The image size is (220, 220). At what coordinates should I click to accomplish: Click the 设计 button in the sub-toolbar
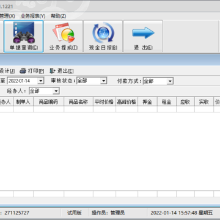pos(7,71)
